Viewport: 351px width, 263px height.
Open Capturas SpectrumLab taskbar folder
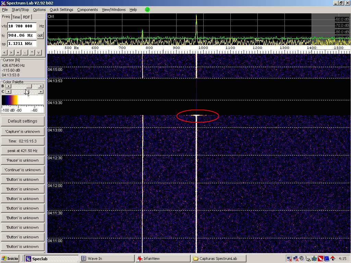tap(219, 259)
